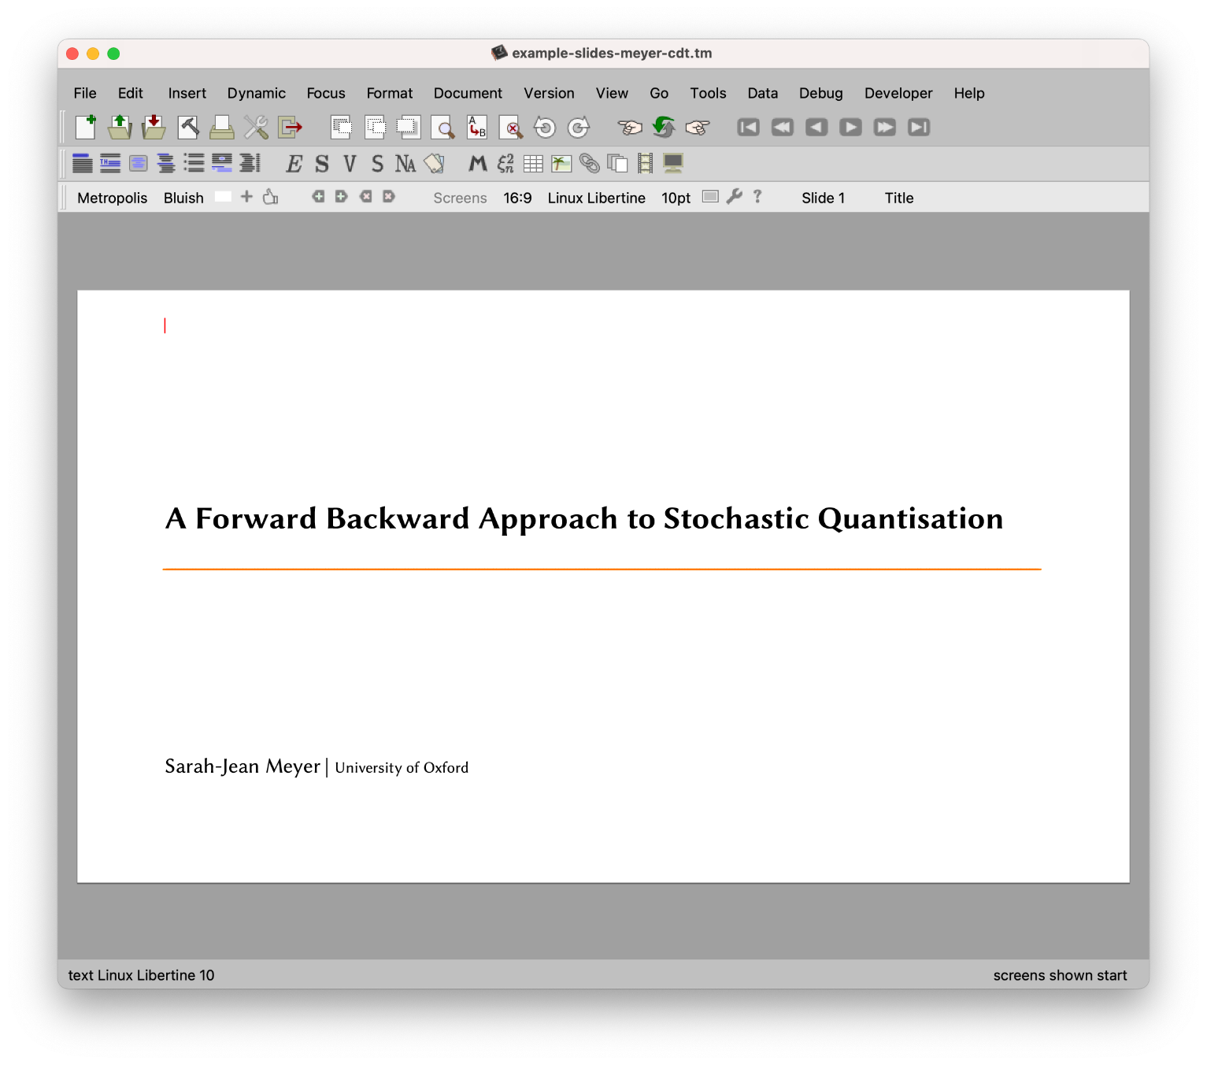Click the V verbatim icon
This screenshot has height=1065, width=1207.
[350, 163]
